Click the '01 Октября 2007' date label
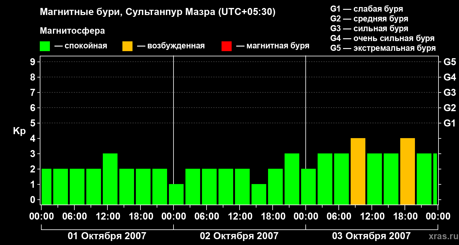The height and width of the screenshot is (245, 459). point(107,236)
